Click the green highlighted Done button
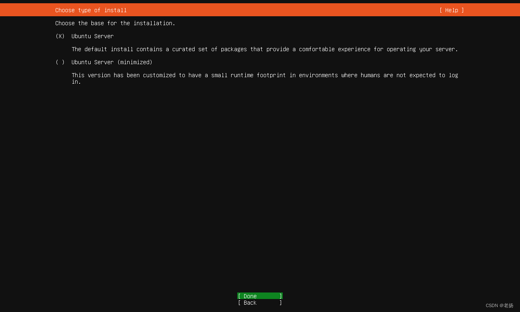Screen dimensions: 520x312 pyautogui.click(x=260, y=296)
